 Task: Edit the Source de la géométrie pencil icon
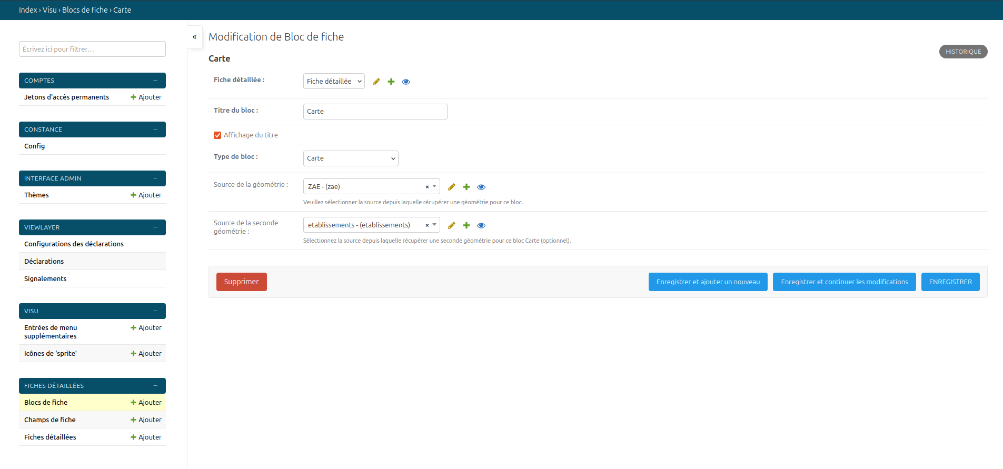[451, 187]
